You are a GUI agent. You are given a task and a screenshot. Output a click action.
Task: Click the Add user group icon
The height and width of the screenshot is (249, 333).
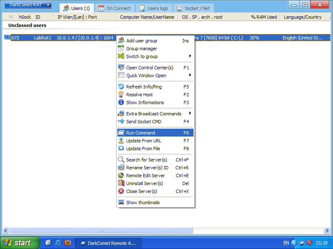121,40
